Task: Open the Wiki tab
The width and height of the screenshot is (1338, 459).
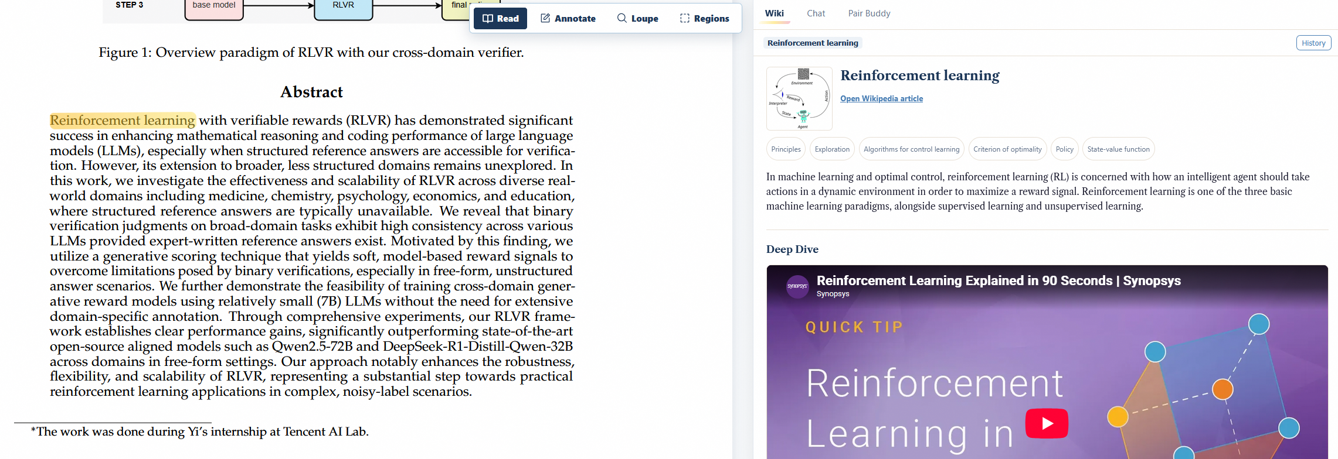Action: click(774, 13)
